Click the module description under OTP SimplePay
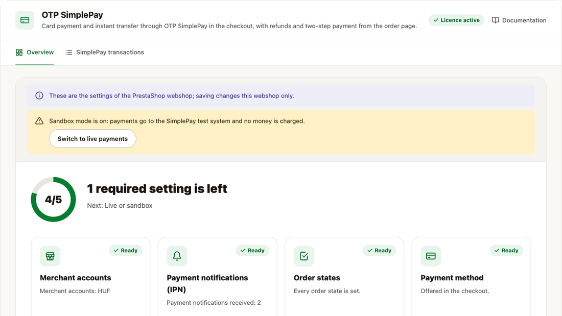The width and height of the screenshot is (562, 316). [229, 26]
